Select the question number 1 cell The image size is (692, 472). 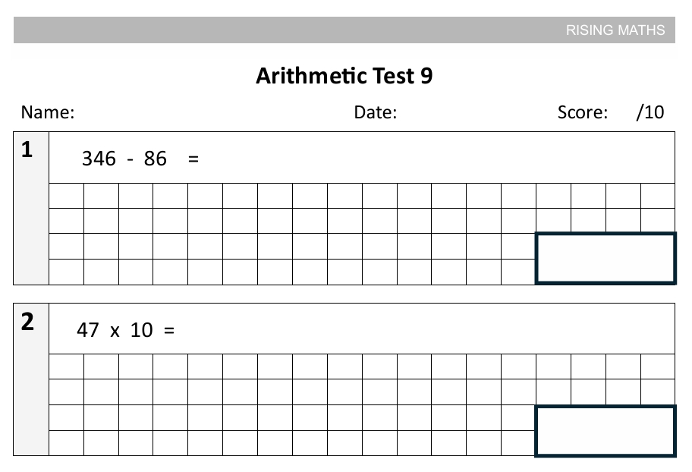point(30,207)
